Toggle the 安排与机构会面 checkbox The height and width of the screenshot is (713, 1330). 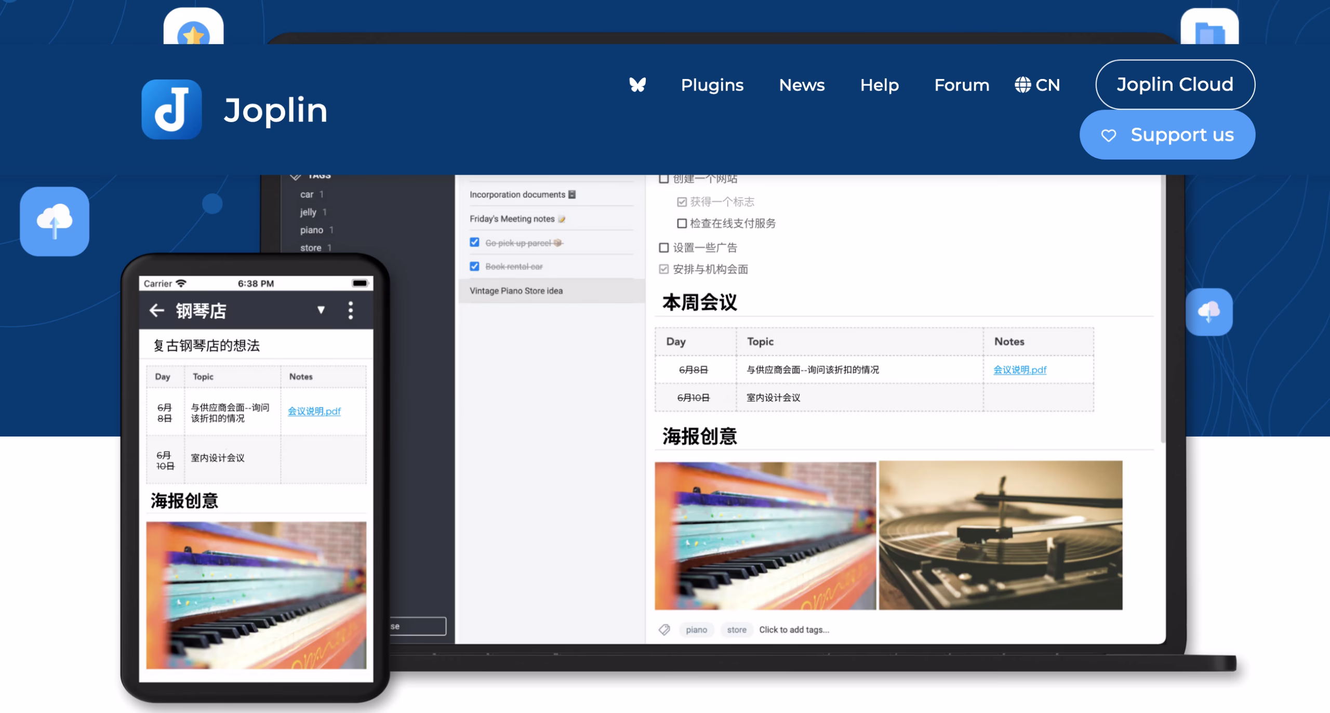click(x=663, y=269)
